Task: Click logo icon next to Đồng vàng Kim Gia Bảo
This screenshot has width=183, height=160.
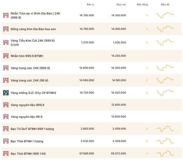Action: pyautogui.click(x=6, y=29)
